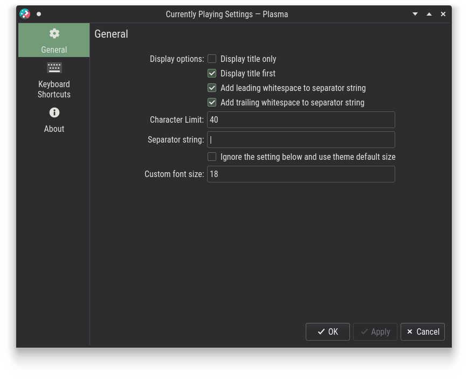Enable Ignore setting and use theme default size
468x381 pixels.
pyautogui.click(x=212, y=157)
